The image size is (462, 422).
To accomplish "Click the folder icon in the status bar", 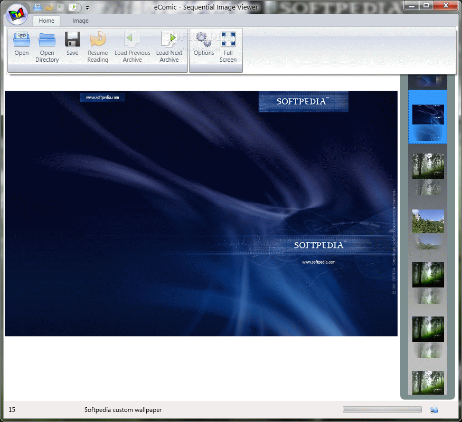I will [434, 409].
